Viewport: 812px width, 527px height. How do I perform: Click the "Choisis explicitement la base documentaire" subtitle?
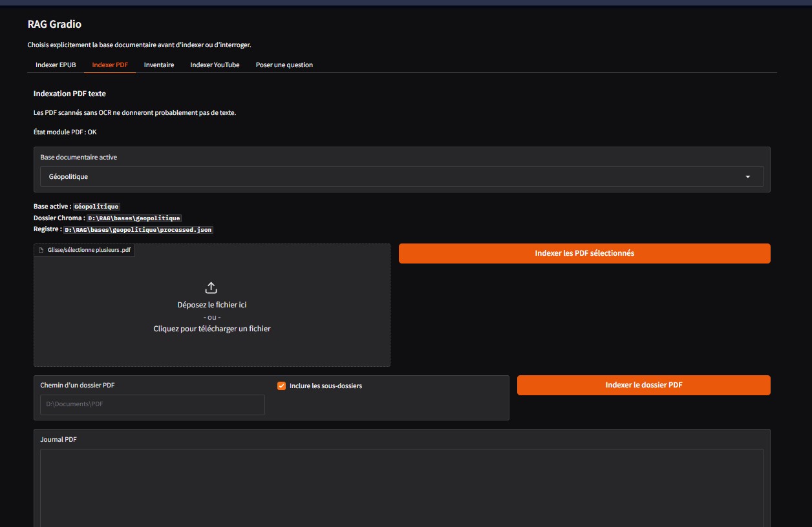139,45
